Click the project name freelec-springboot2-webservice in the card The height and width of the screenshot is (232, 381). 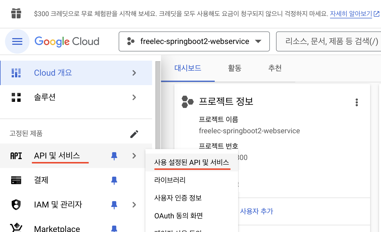(x=249, y=131)
